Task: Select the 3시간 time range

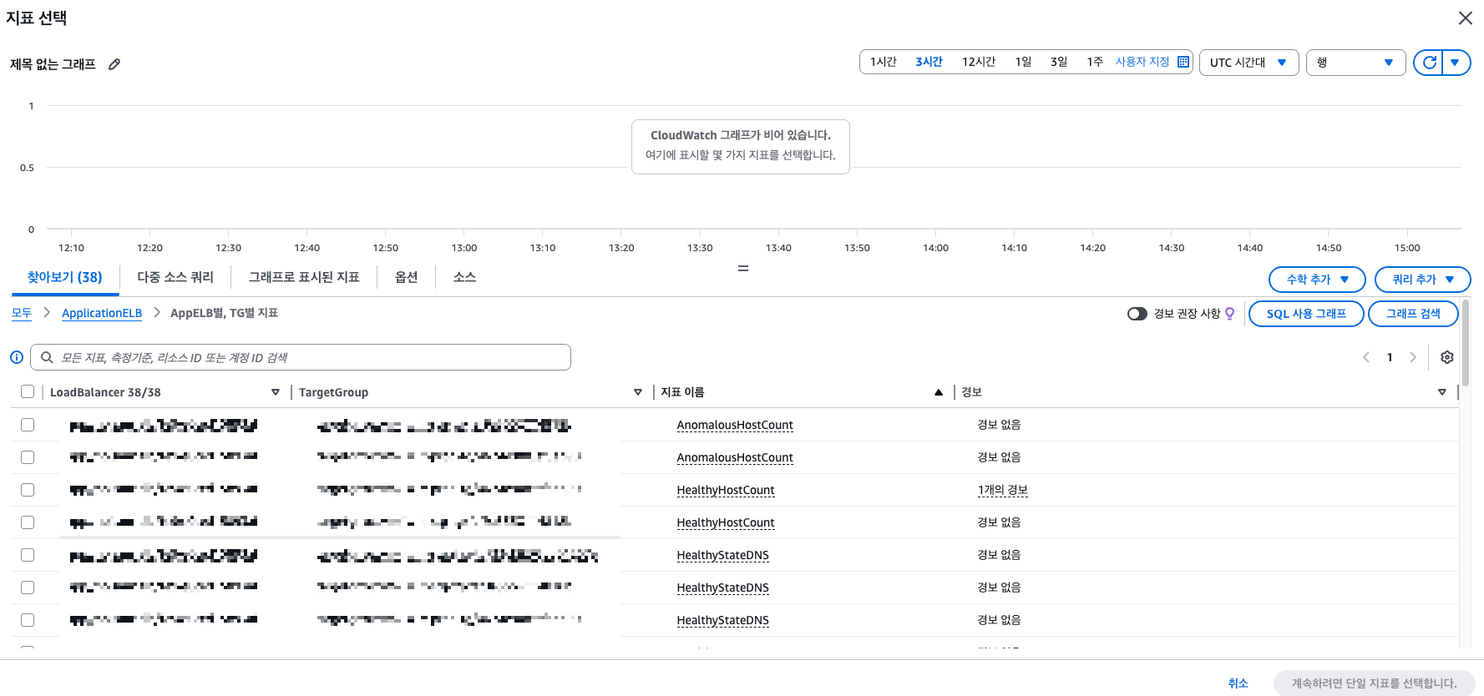Action: [929, 62]
